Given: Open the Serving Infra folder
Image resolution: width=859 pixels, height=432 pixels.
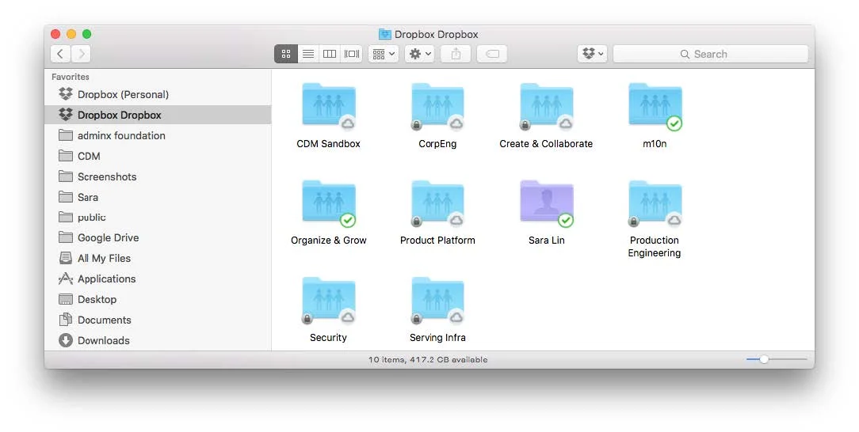Looking at the screenshot, I should coord(437,300).
